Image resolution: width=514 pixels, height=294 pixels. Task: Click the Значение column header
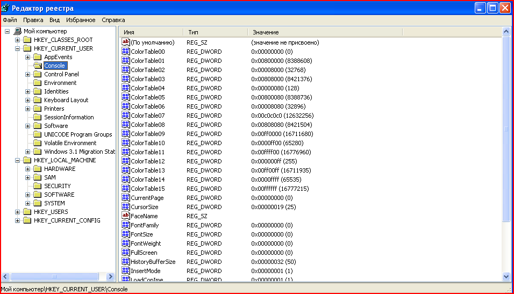tap(325, 32)
